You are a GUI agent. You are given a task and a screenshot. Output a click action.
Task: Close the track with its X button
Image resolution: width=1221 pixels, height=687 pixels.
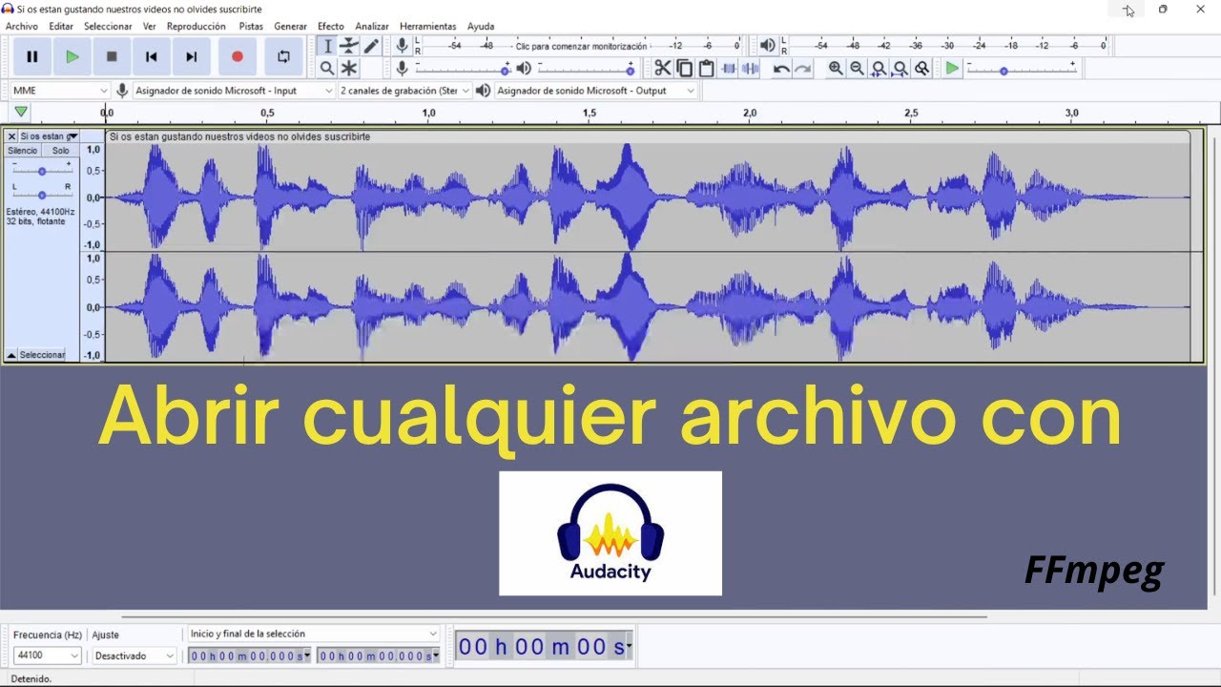[11, 136]
